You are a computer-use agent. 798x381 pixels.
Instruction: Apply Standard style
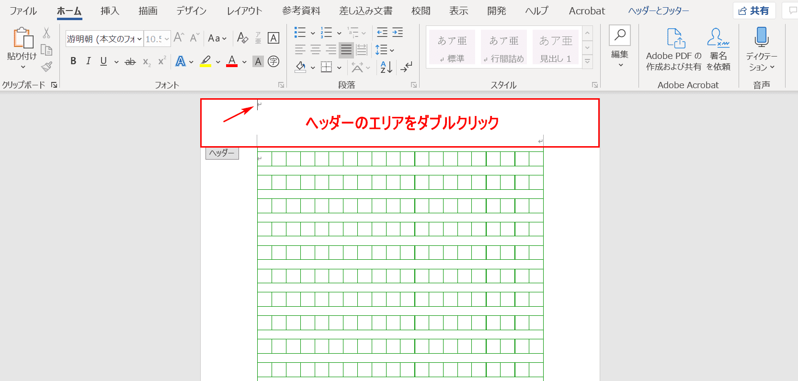tap(452, 47)
